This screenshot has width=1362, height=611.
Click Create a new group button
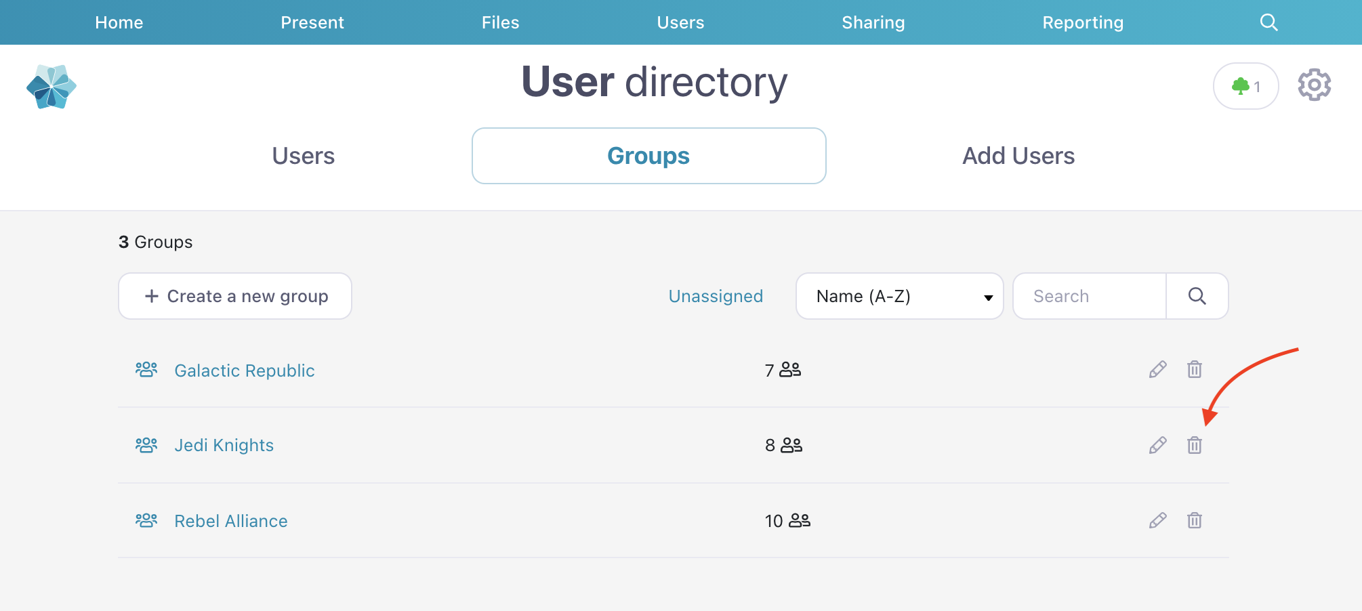tap(235, 296)
